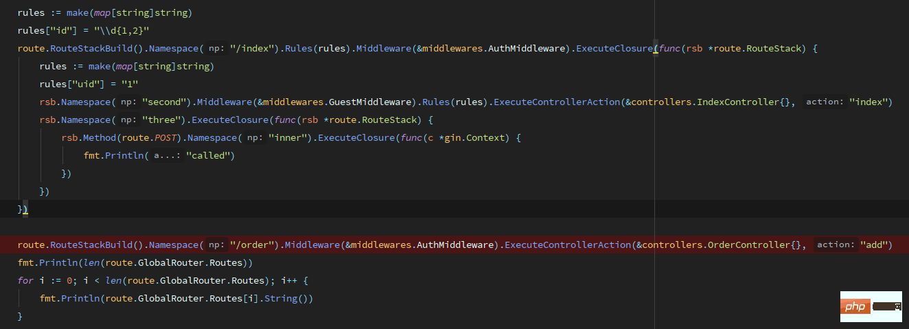Click the action: hint before "index"

point(823,102)
